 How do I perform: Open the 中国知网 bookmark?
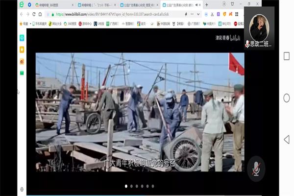click(x=163, y=24)
